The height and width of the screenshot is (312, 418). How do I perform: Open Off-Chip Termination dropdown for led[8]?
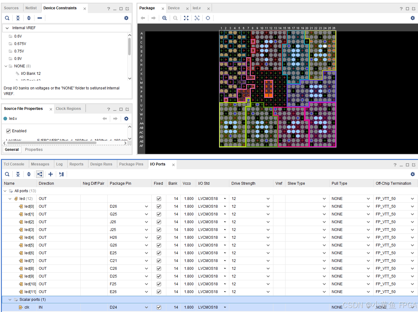pos(412,269)
